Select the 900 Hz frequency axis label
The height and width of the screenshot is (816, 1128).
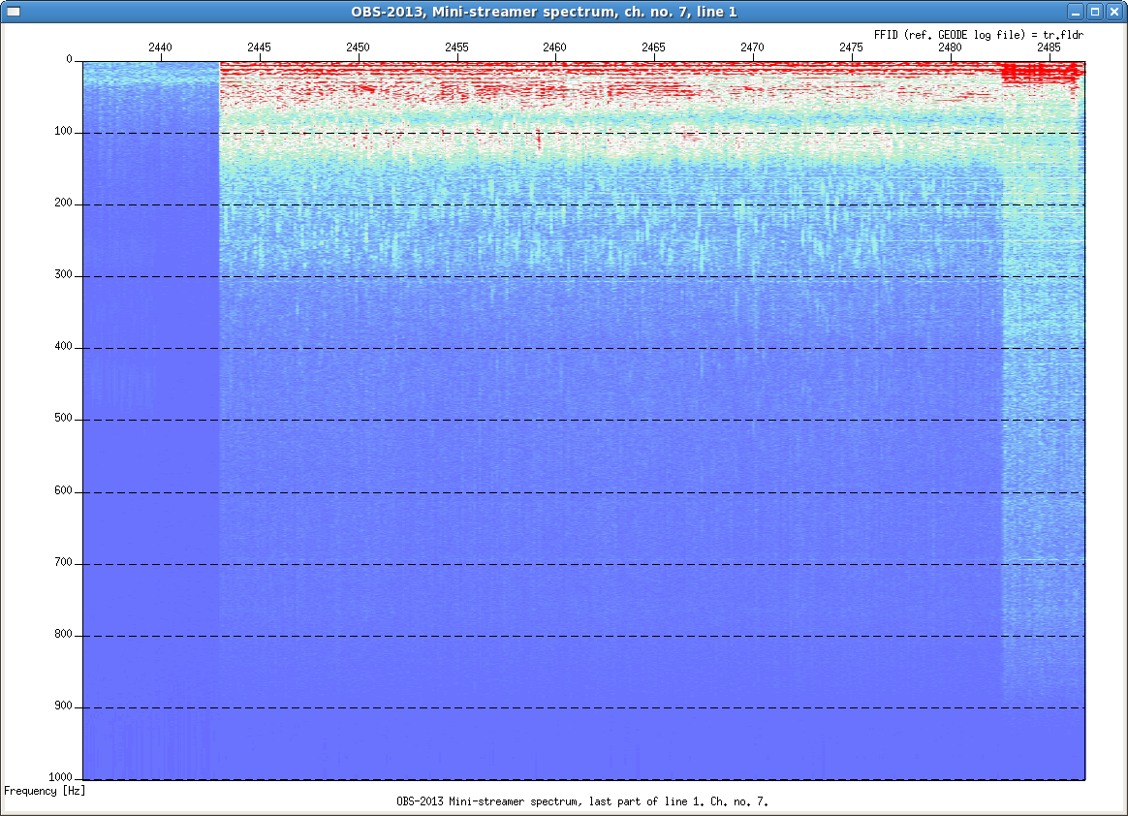click(64, 707)
